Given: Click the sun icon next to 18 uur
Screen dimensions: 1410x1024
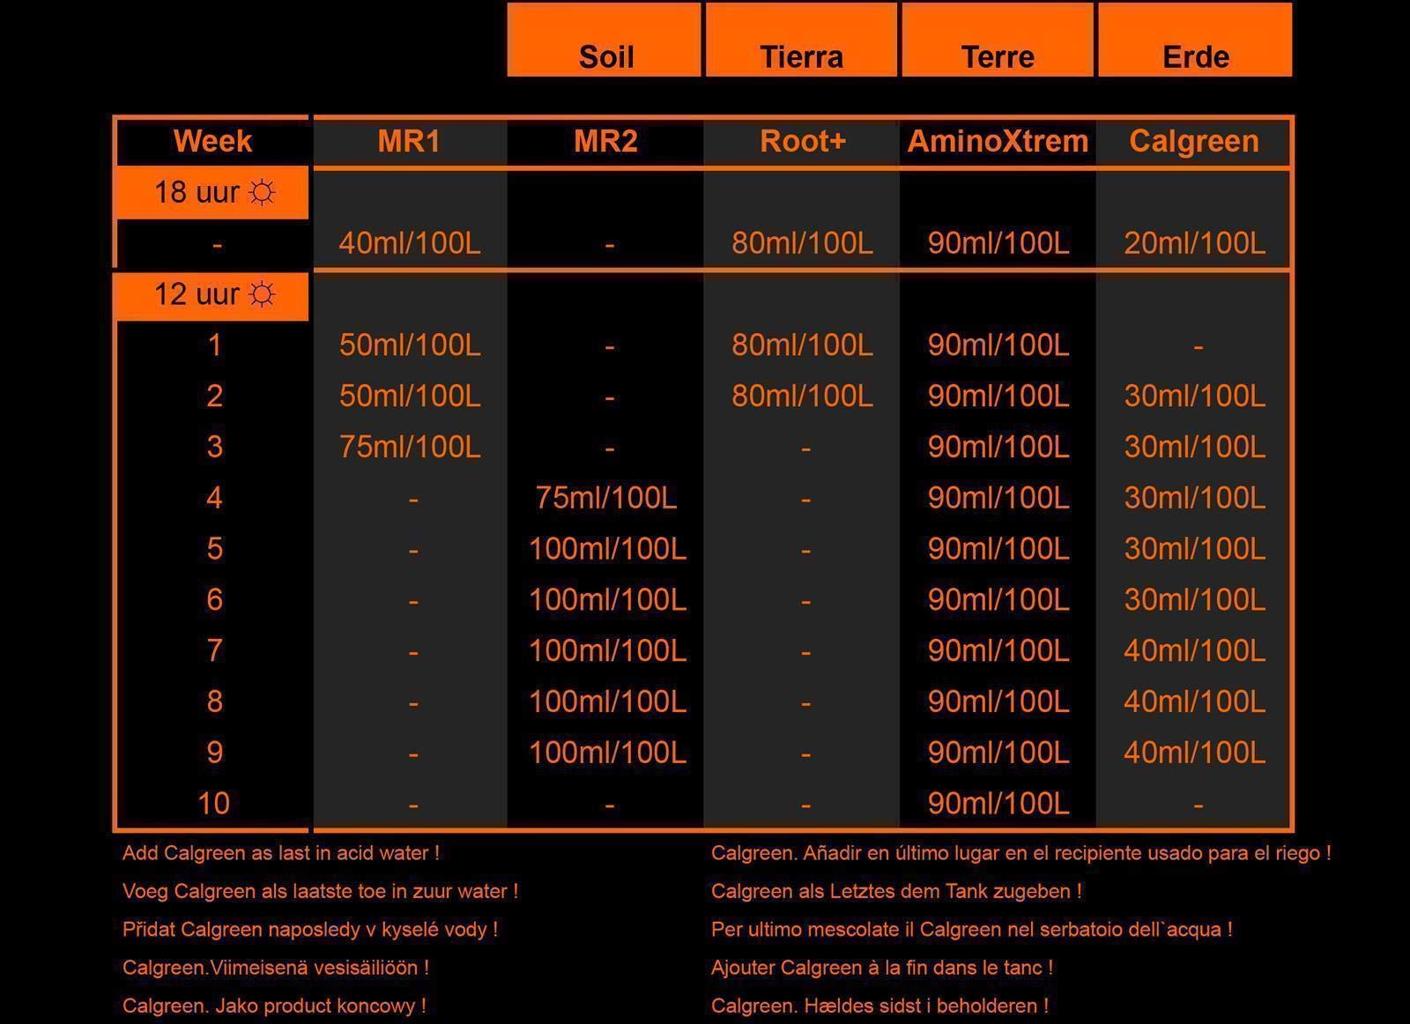Looking at the screenshot, I should [262, 191].
